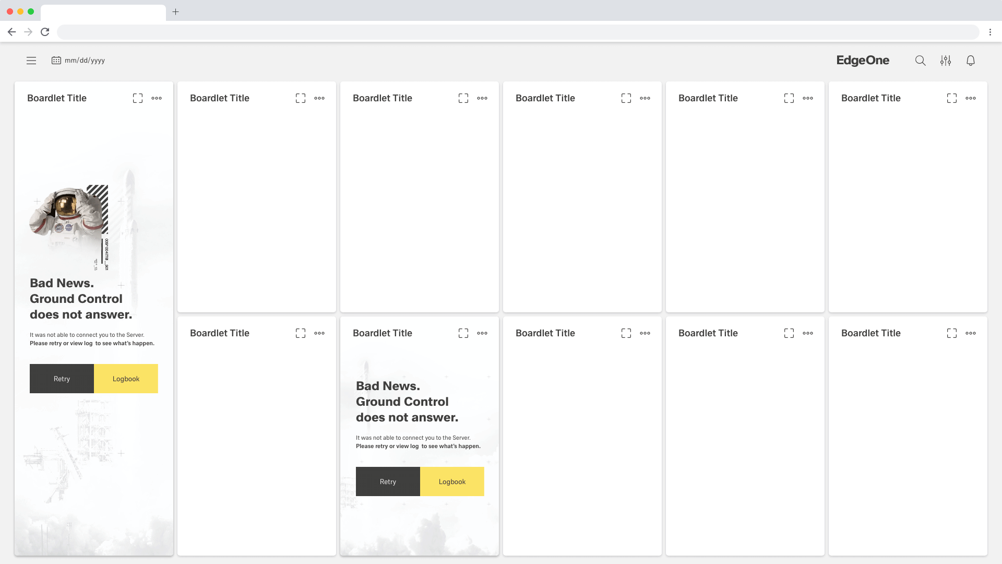Expand the top-right boardlet to fullscreen
1002x564 pixels.
(952, 98)
